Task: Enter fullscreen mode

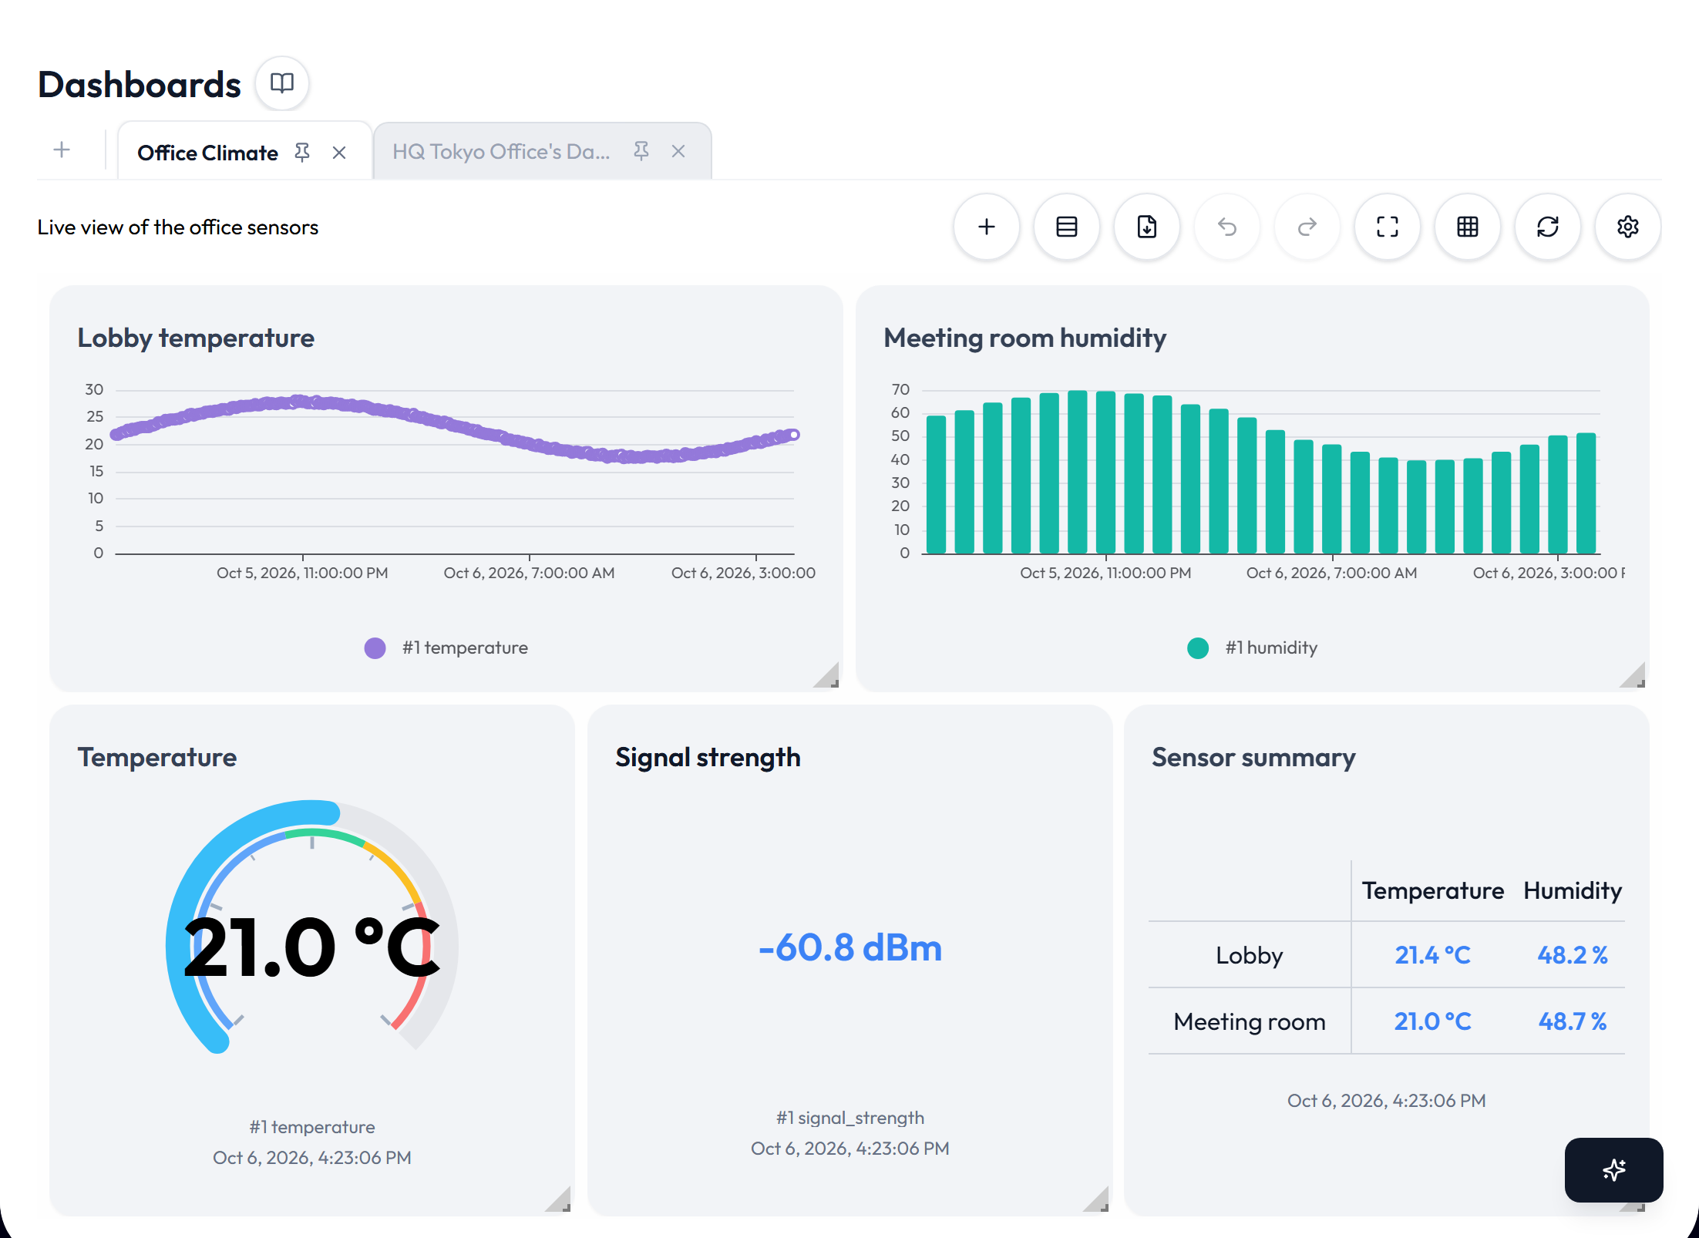Action: click(1388, 227)
